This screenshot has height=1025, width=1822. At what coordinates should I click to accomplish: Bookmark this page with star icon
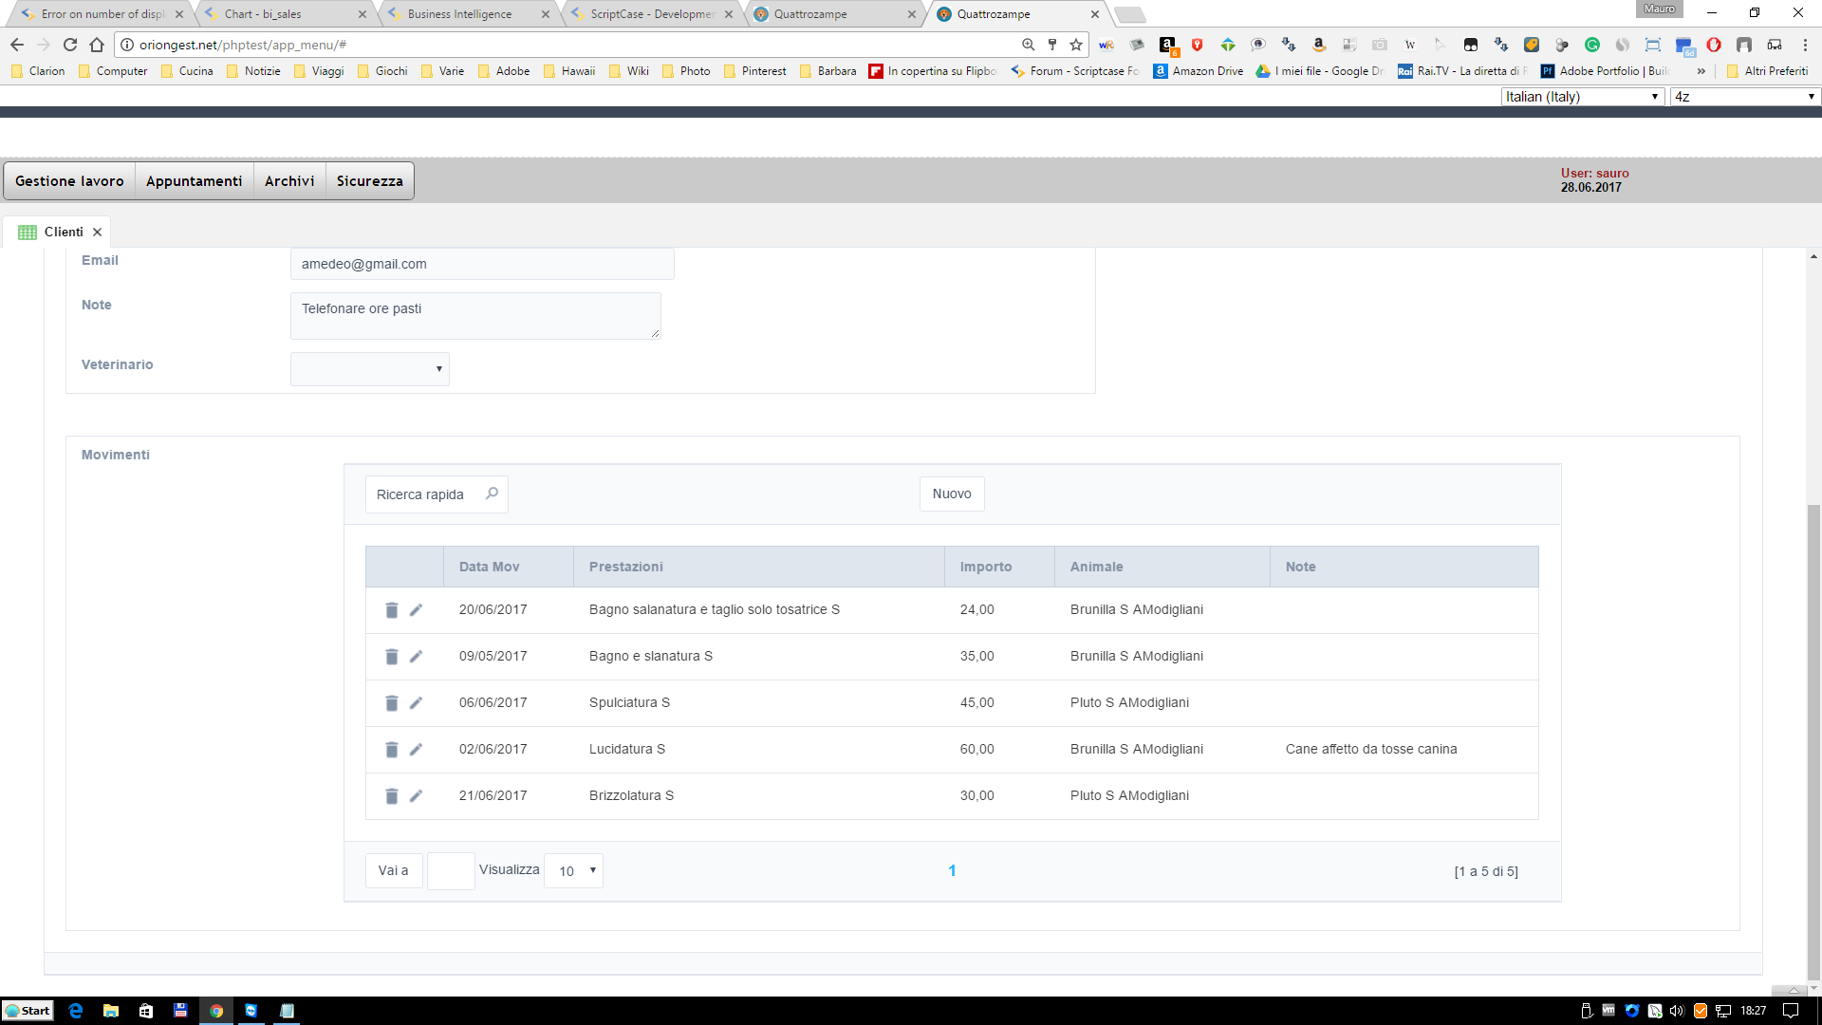[x=1076, y=45]
